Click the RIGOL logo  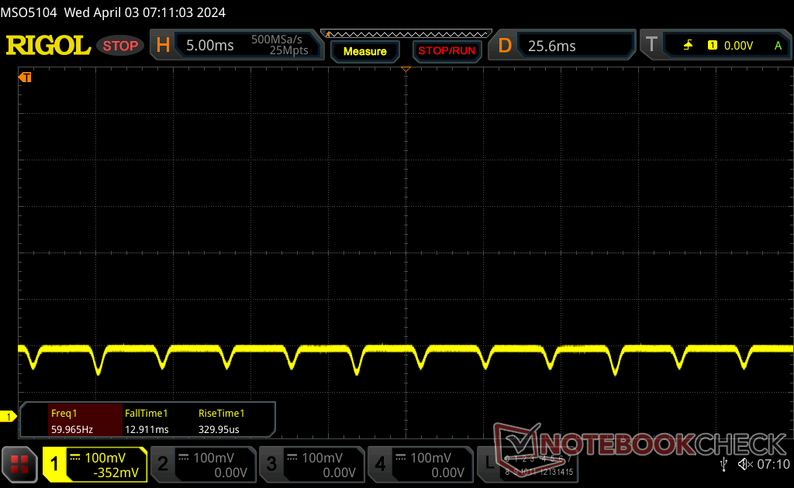[x=48, y=46]
